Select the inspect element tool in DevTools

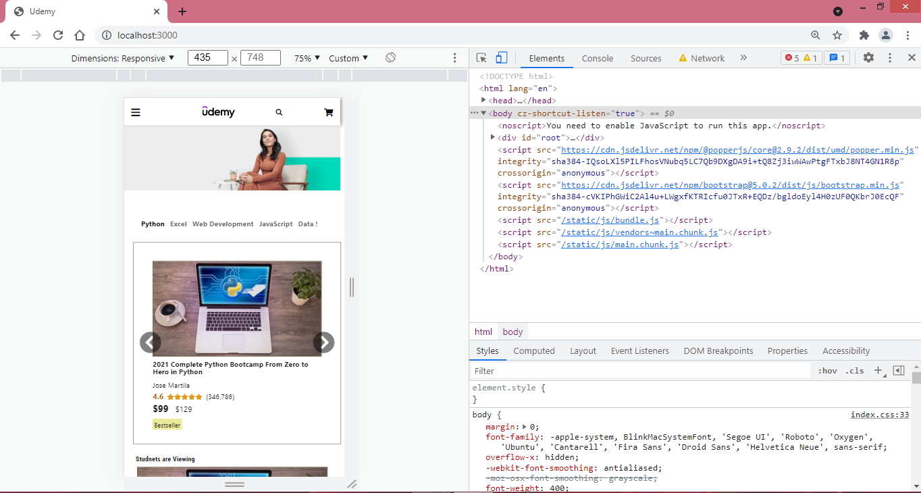pos(481,58)
